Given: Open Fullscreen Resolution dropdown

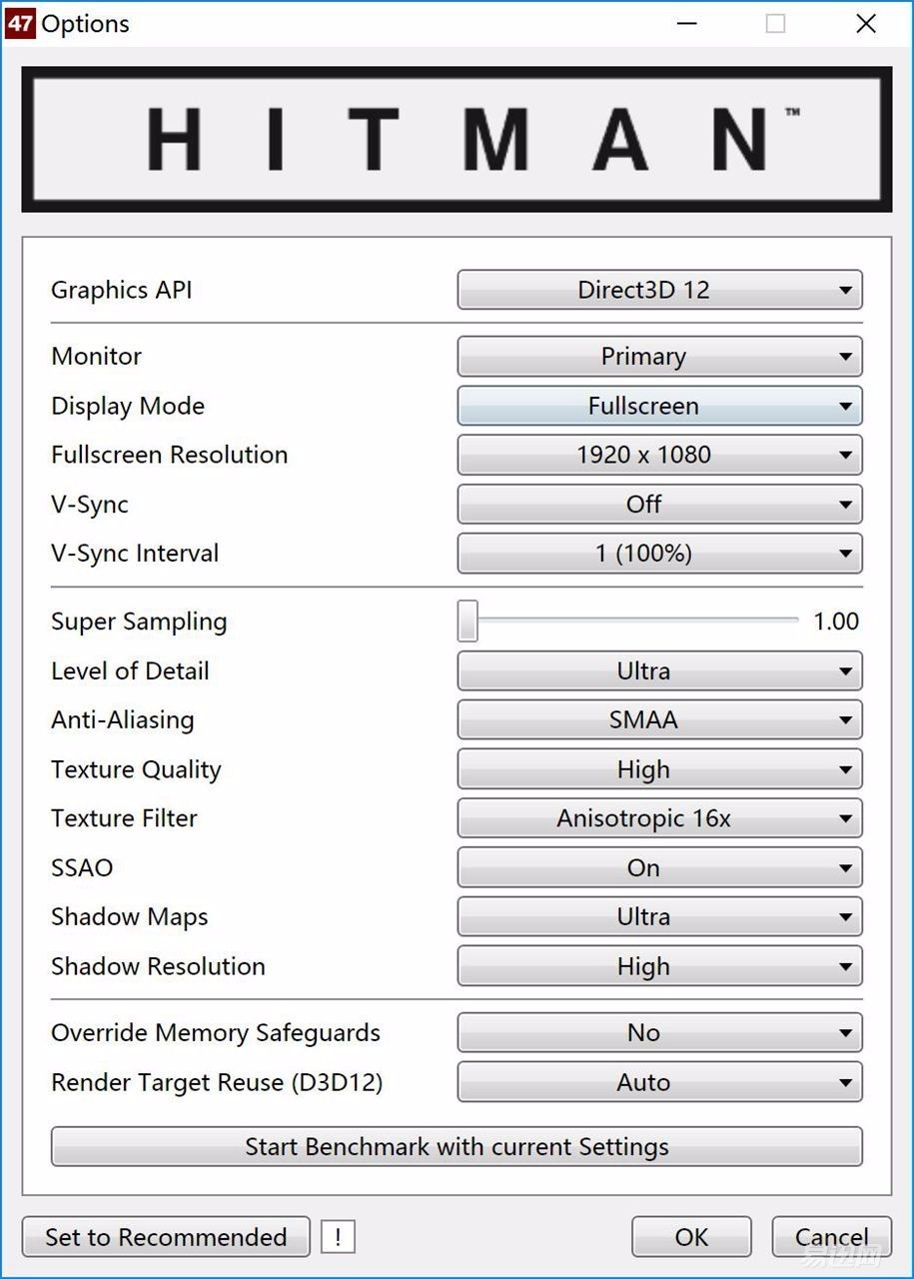Looking at the screenshot, I should [659, 455].
